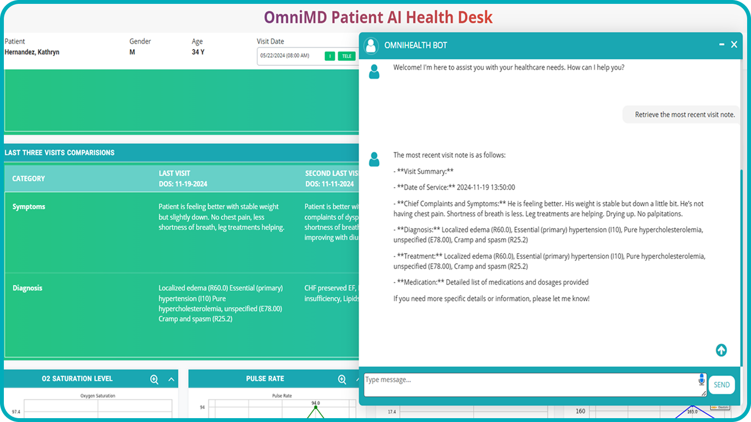Image resolution: width=751 pixels, height=422 pixels.
Task: Select patient name Hernandez, Kathryn
Action: (32, 52)
